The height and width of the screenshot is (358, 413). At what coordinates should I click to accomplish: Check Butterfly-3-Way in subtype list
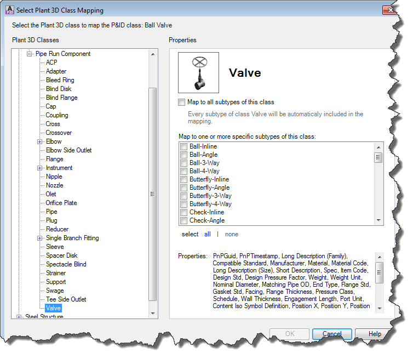point(184,196)
